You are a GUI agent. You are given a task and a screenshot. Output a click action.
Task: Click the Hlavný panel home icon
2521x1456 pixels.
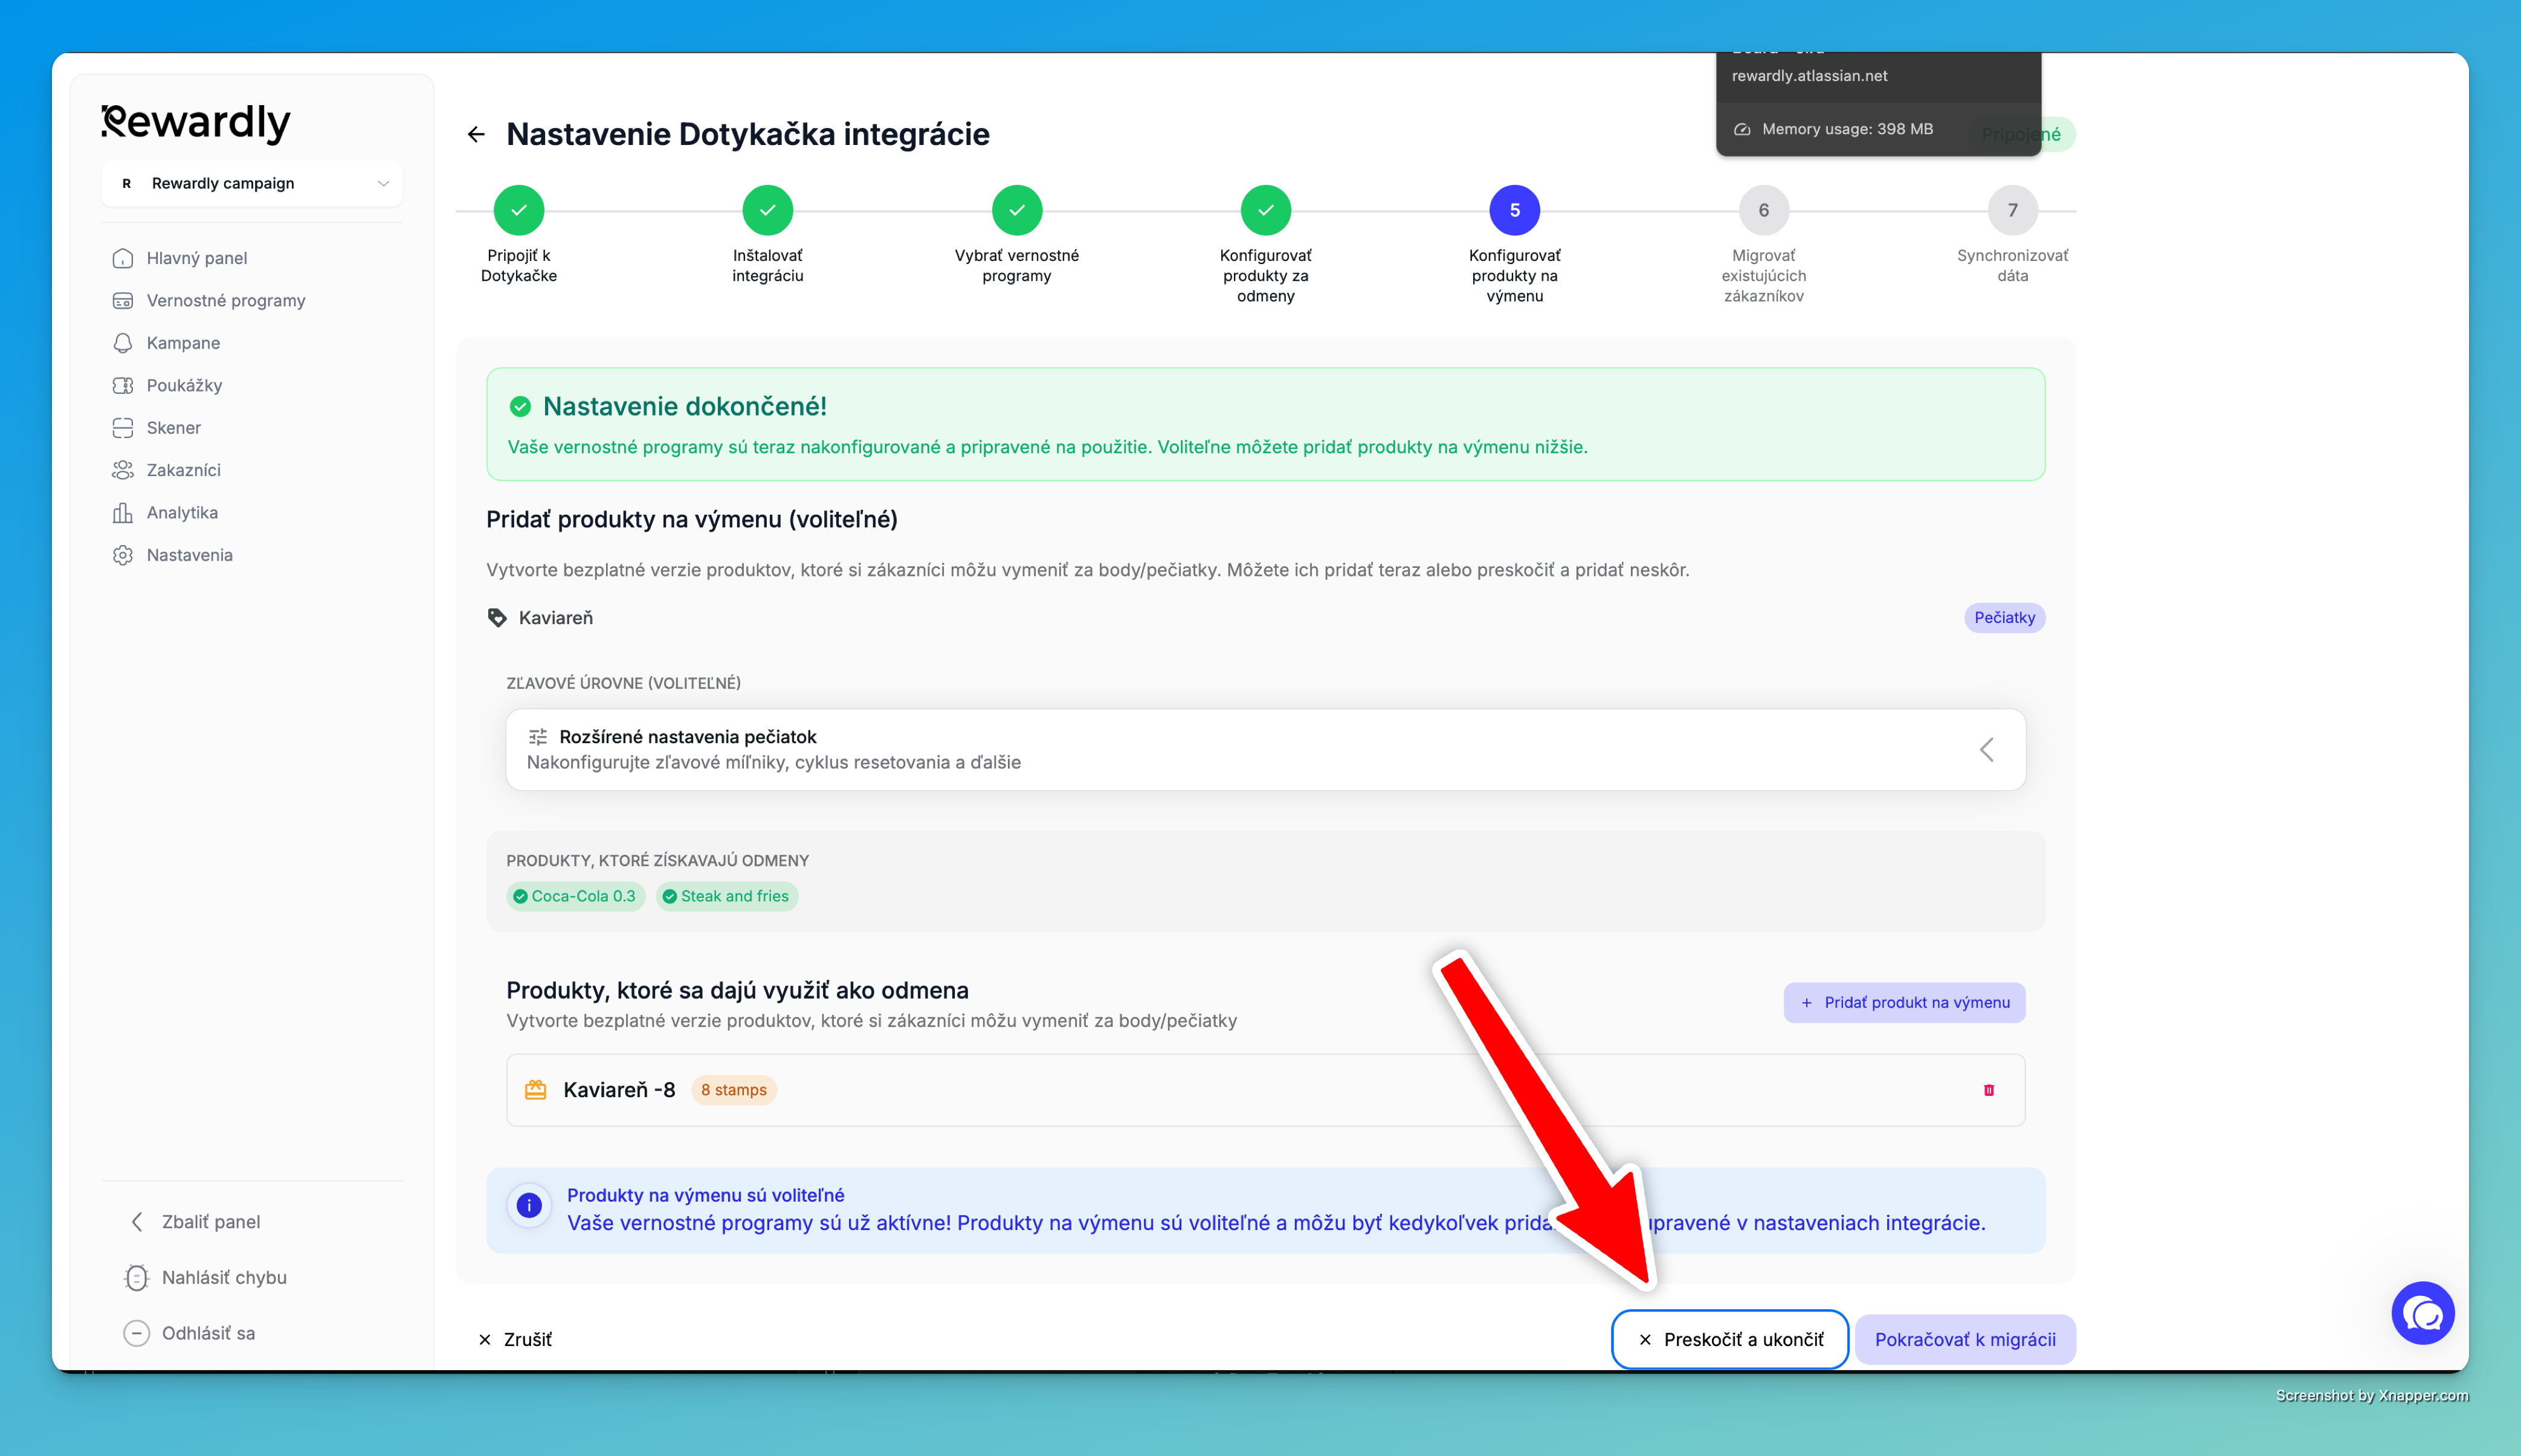[123, 258]
